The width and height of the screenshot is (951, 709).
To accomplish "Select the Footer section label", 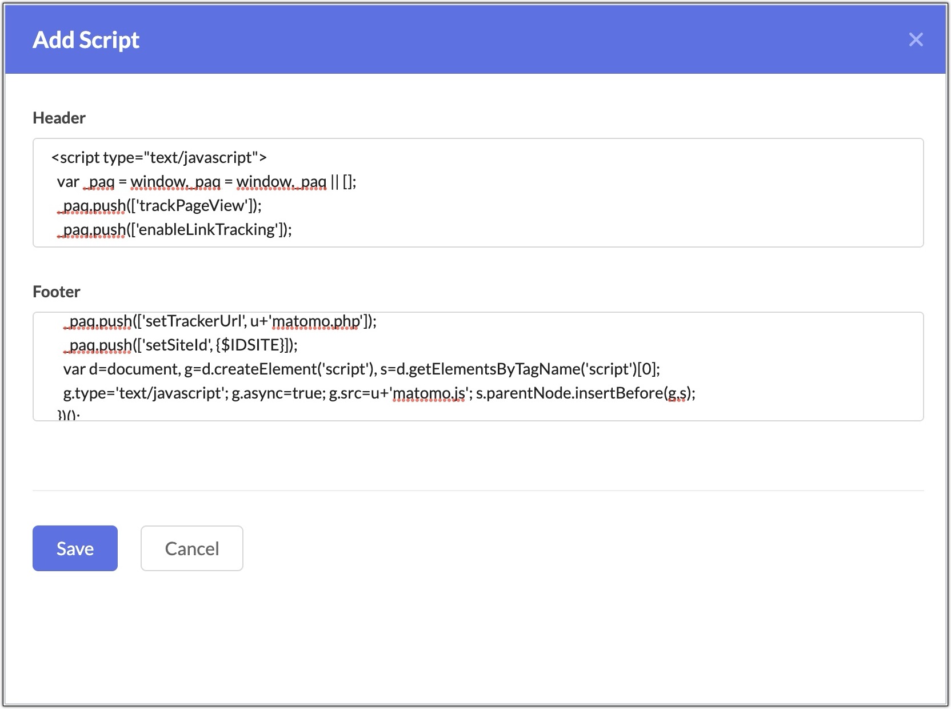I will pyautogui.click(x=56, y=291).
